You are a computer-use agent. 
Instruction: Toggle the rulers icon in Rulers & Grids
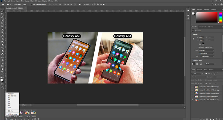[193, 64]
